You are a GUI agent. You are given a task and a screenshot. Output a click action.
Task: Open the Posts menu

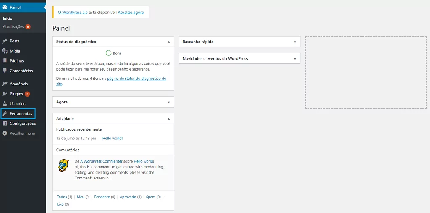pos(23,41)
